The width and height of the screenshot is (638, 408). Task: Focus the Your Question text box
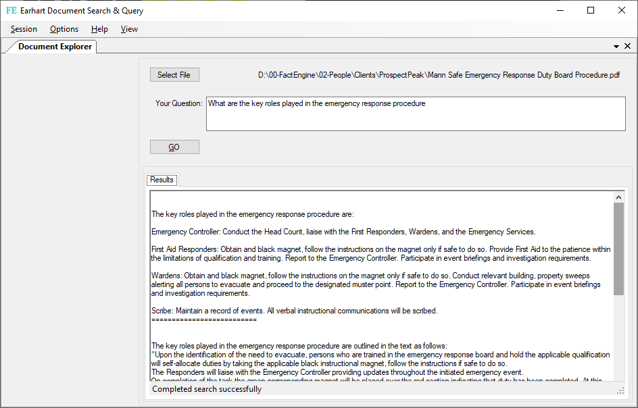pos(416,114)
